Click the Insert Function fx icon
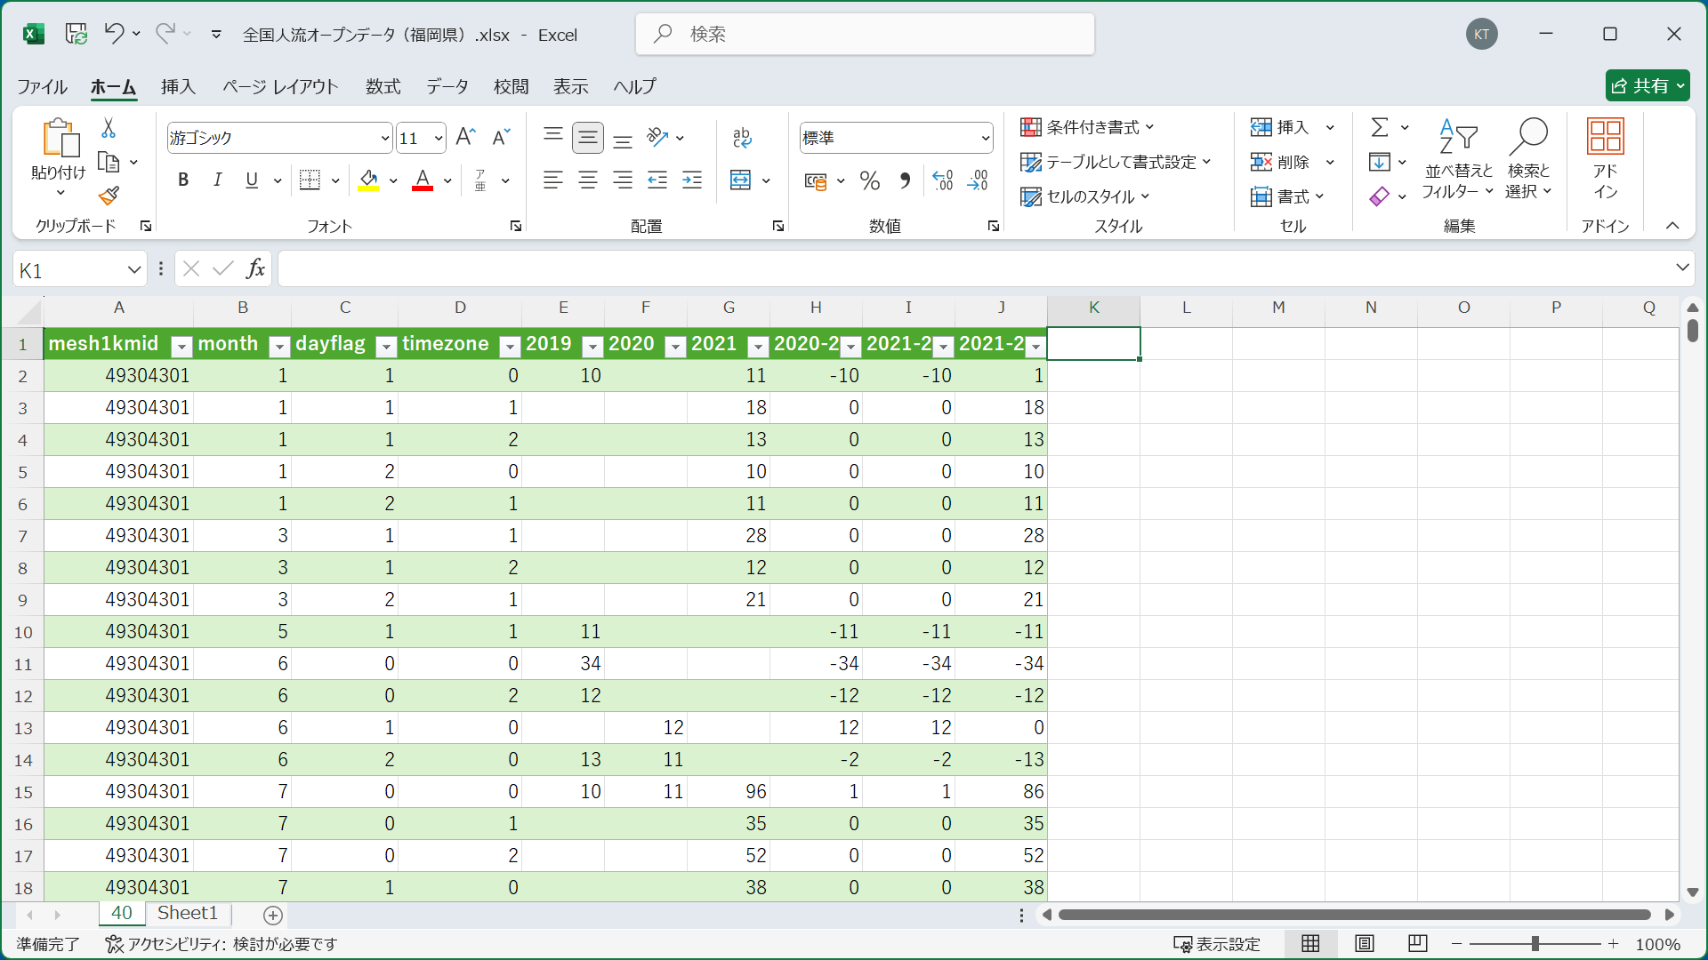 pos(255,268)
